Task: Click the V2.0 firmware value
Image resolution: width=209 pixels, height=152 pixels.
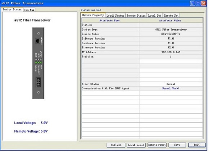Action: point(171,47)
